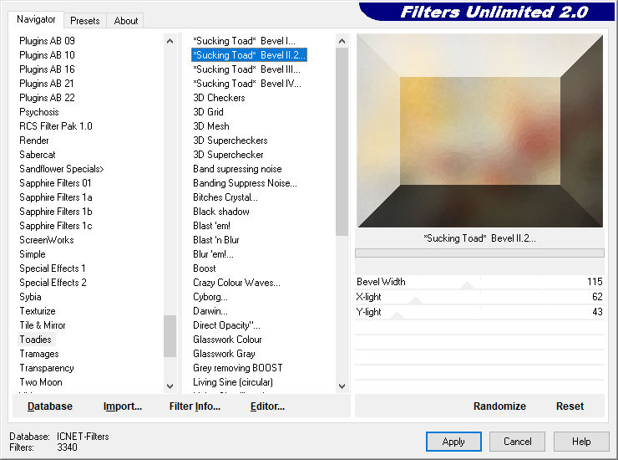The height and width of the screenshot is (460, 618).
Task: Open Filter Info...
Action: tap(195, 406)
